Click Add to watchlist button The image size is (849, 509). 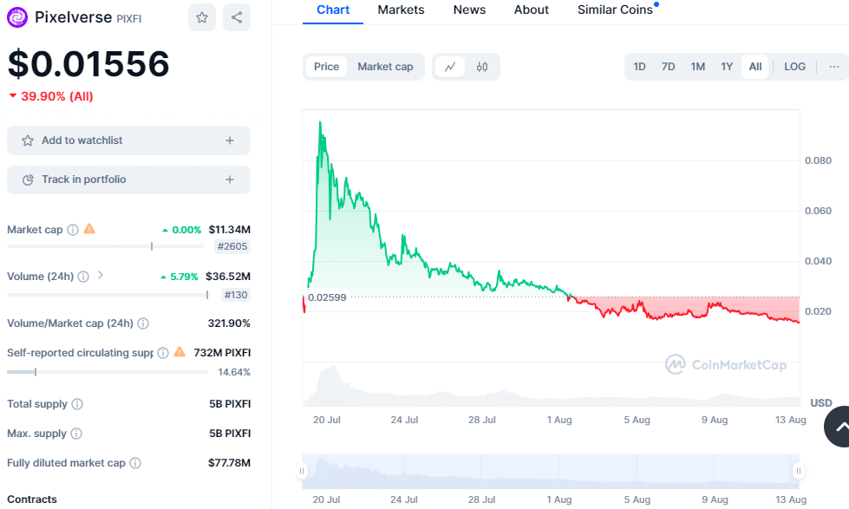pos(129,140)
